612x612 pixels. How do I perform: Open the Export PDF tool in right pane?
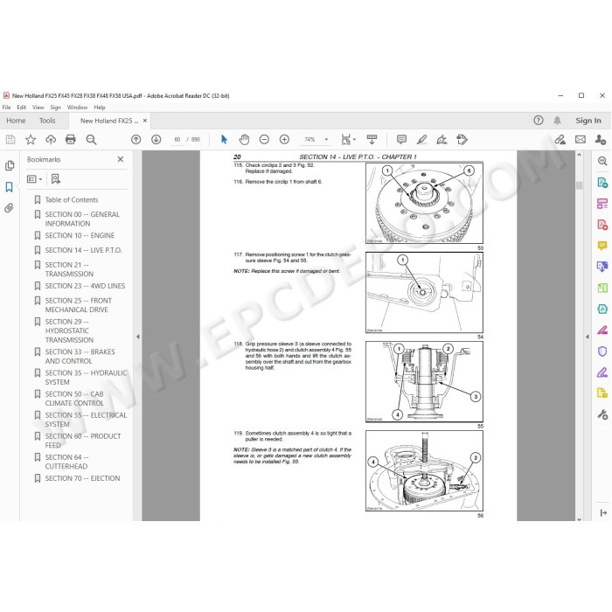[602, 182]
